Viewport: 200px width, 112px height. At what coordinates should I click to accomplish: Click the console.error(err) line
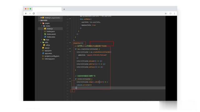pyautogui.click(x=84, y=85)
